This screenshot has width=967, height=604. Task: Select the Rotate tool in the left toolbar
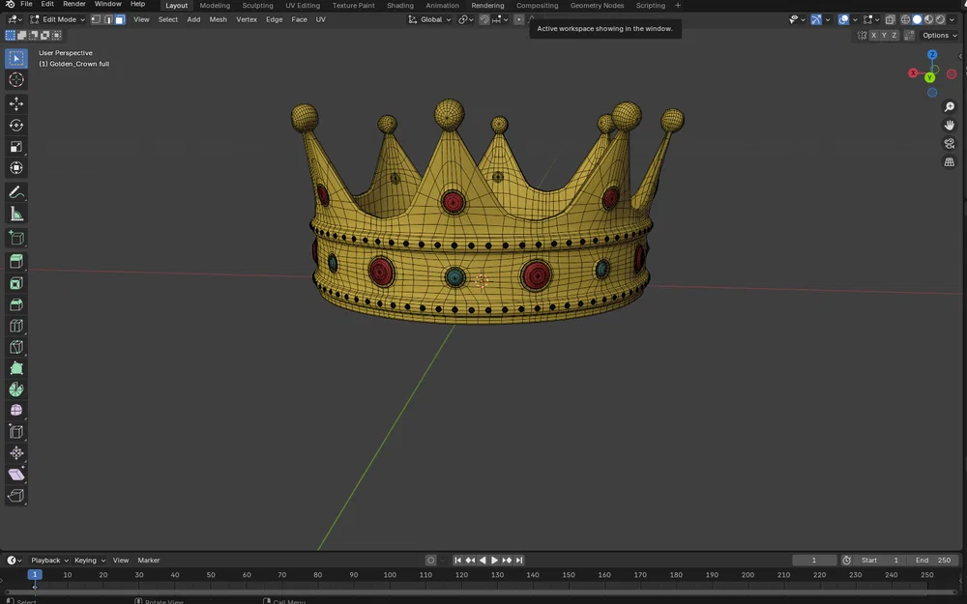[15, 125]
